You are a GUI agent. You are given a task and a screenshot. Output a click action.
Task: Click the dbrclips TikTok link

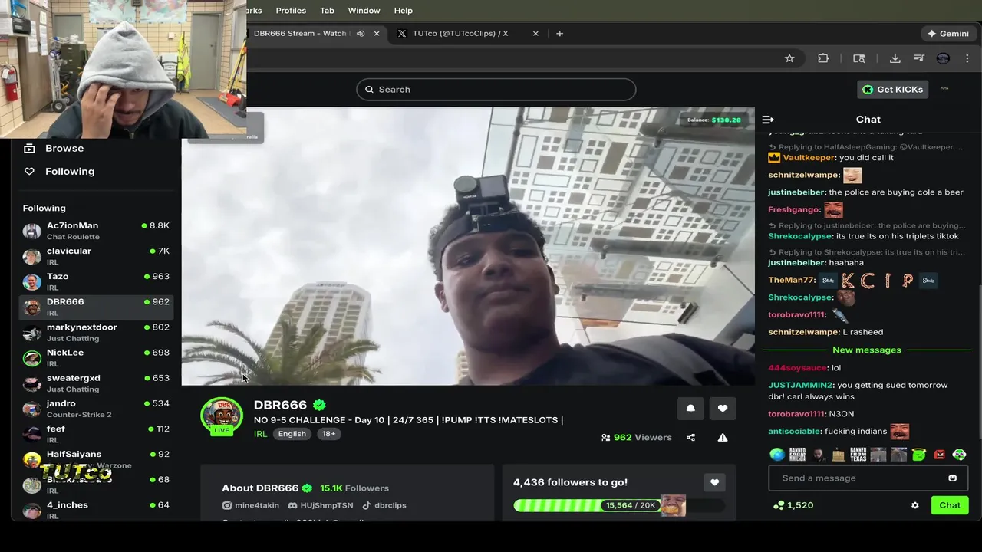(x=384, y=506)
